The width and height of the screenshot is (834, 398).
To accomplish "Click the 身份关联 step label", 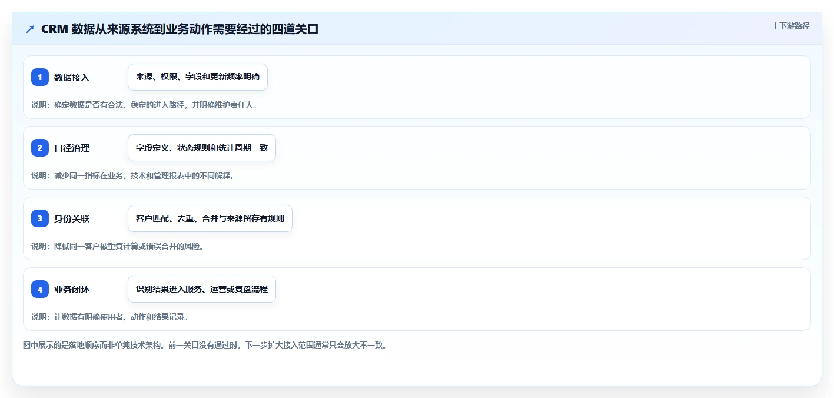I will [72, 218].
